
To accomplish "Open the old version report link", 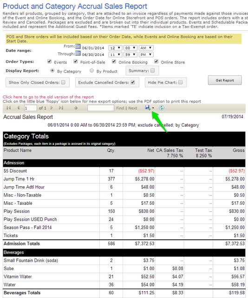I will click(x=48, y=97).
